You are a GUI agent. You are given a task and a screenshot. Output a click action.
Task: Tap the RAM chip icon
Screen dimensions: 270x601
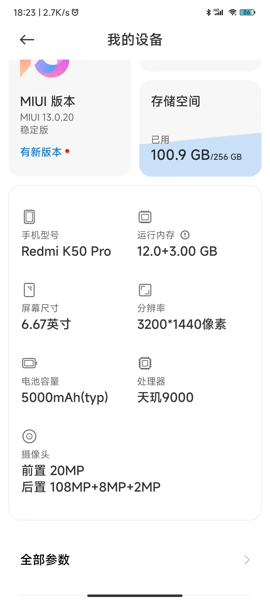click(x=145, y=217)
